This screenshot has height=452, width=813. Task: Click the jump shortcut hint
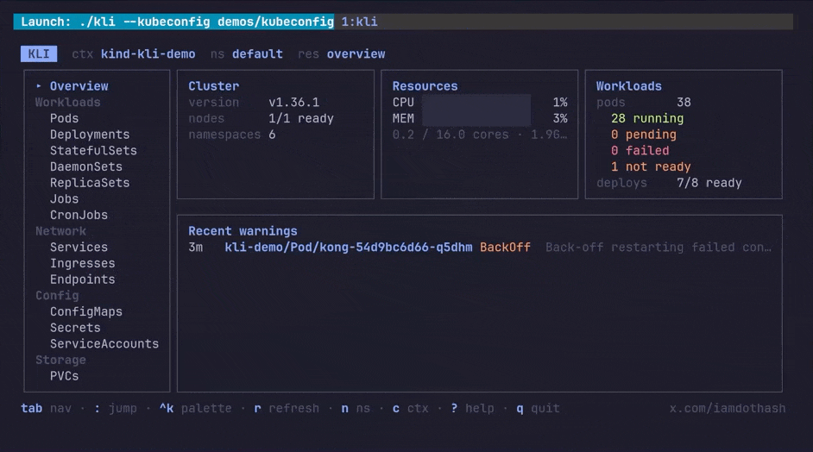[x=115, y=408]
